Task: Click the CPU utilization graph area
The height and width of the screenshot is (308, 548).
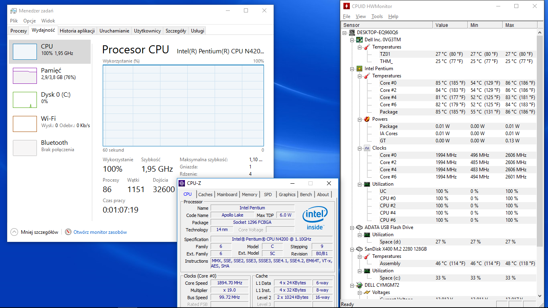Action: pyautogui.click(x=183, y=106)
